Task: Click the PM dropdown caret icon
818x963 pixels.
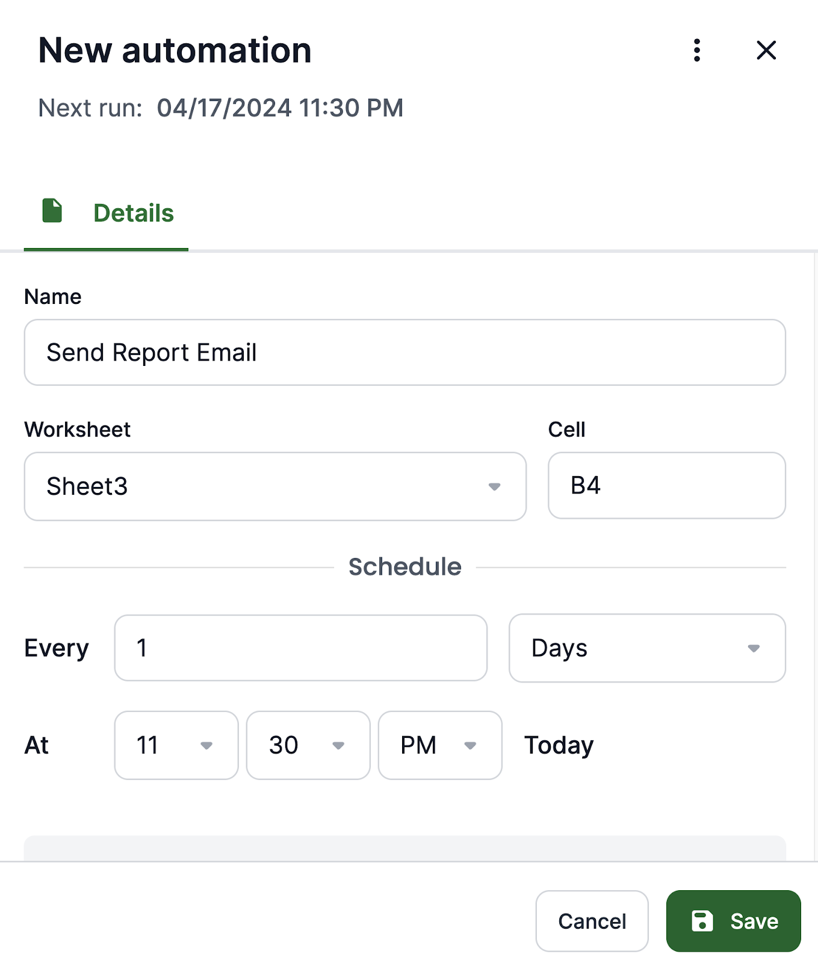Action: (x=470, y=746)
